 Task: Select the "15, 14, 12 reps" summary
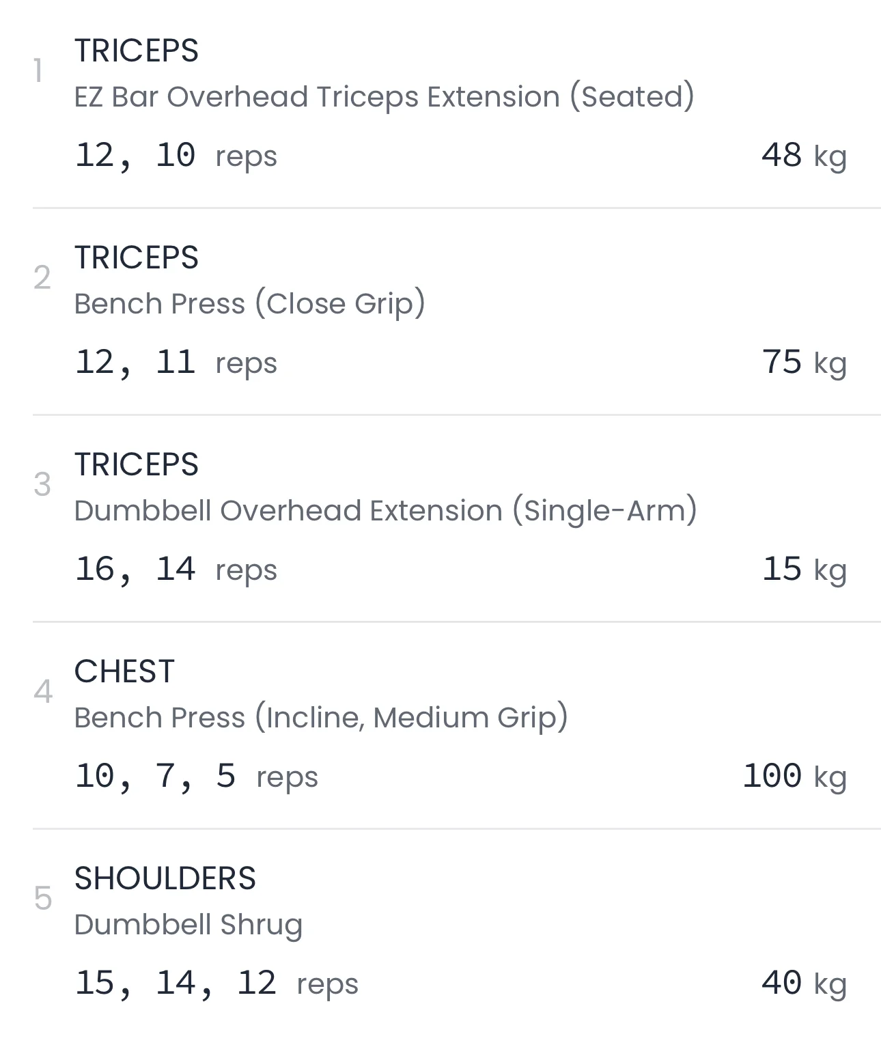(216, 984)
